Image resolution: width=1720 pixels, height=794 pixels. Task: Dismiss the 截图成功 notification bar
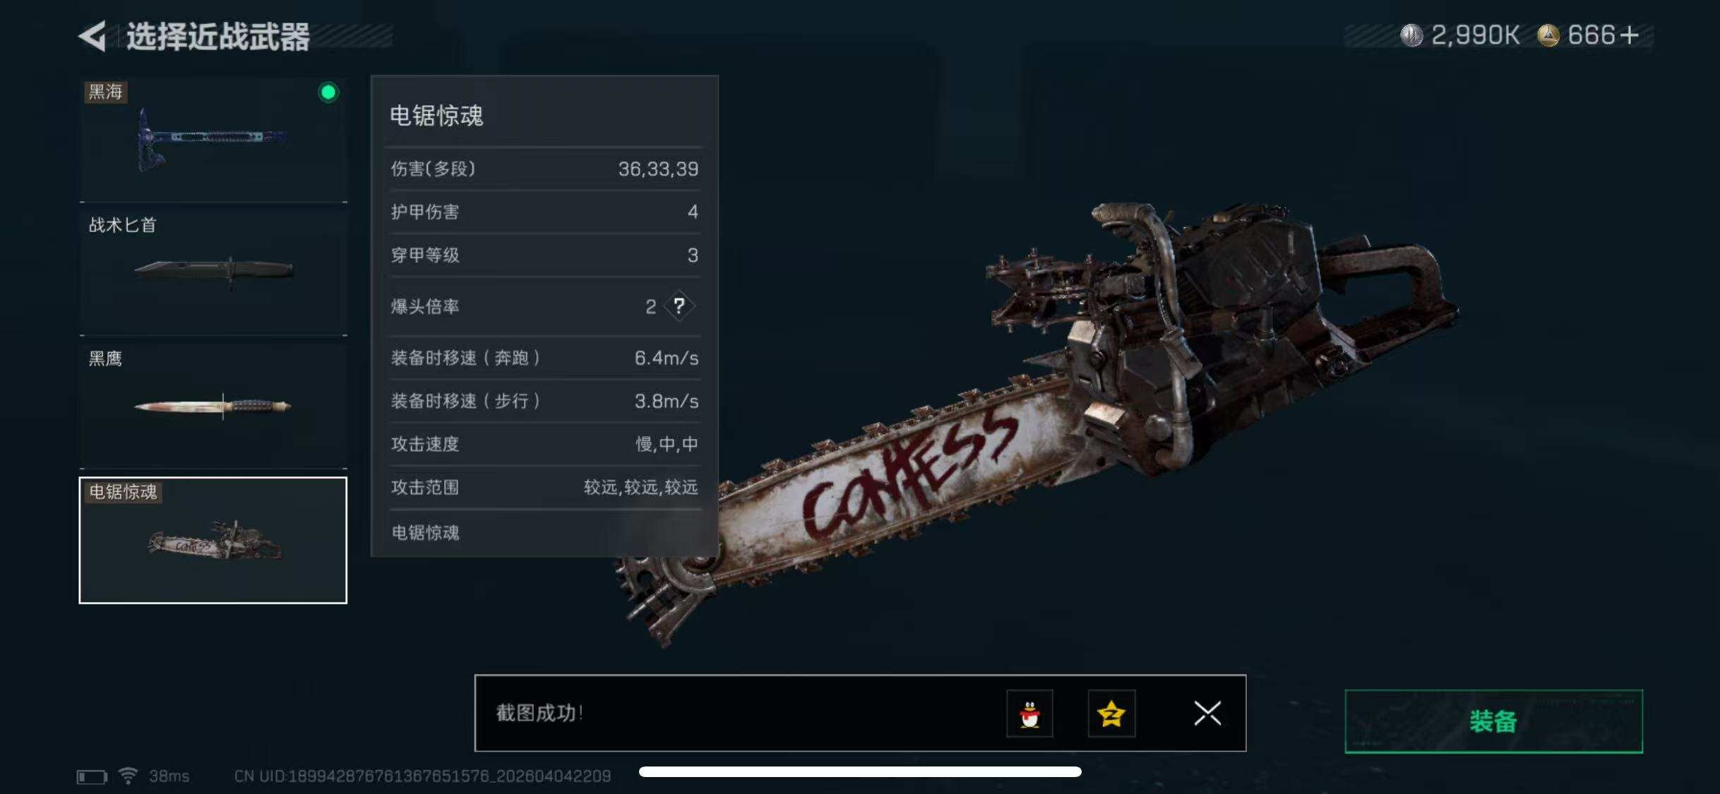coord(1207,714)
